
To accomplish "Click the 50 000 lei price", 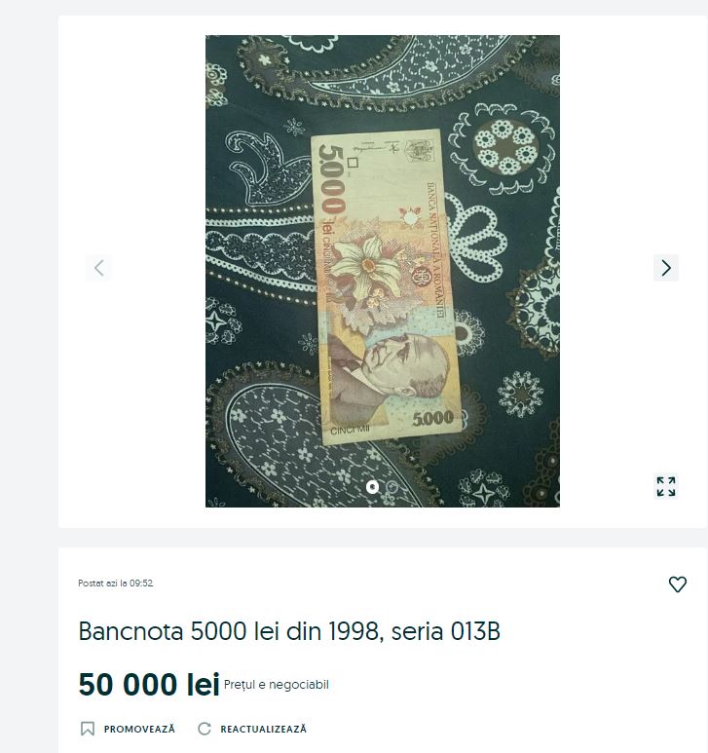I will click(x=149, y=684).
